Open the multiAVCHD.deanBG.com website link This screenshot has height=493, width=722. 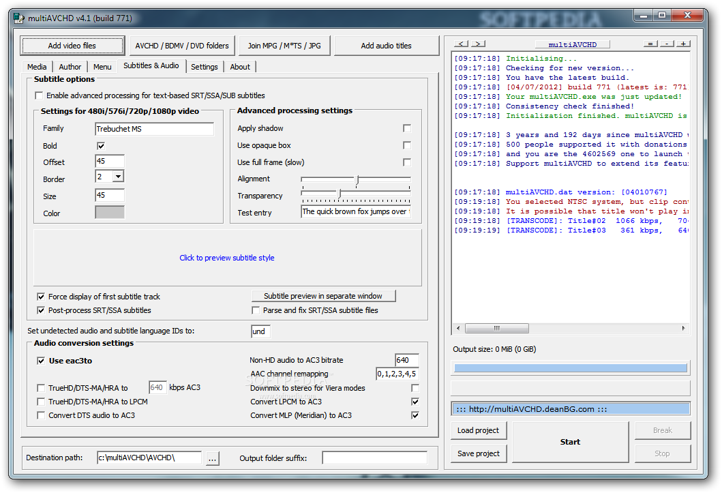(x=571, y=409)
